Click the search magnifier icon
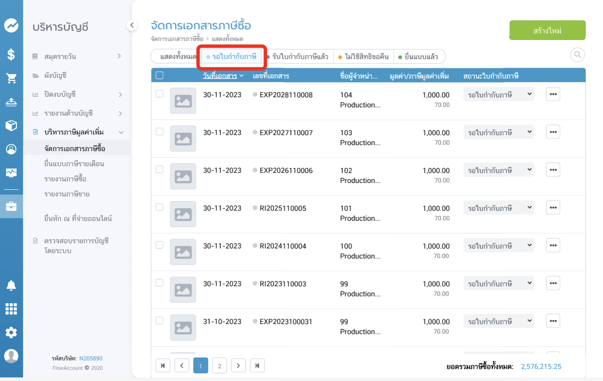This screenshot has width=603, height=381. 577,55
